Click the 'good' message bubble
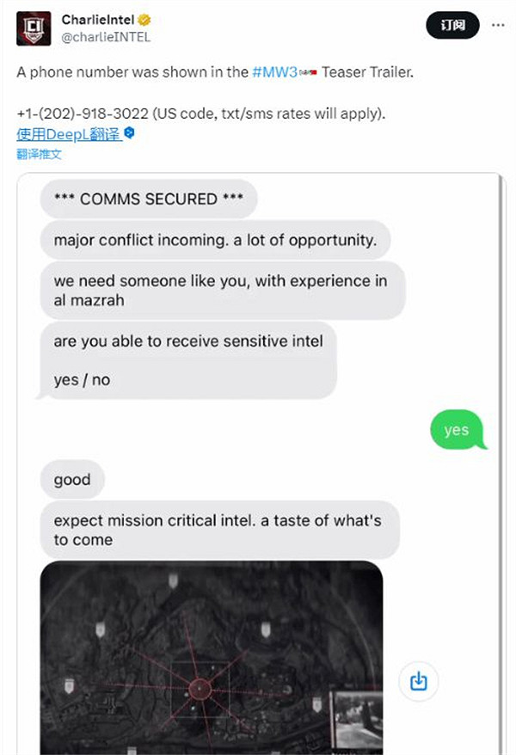The image size is (516, 755). 72,479
